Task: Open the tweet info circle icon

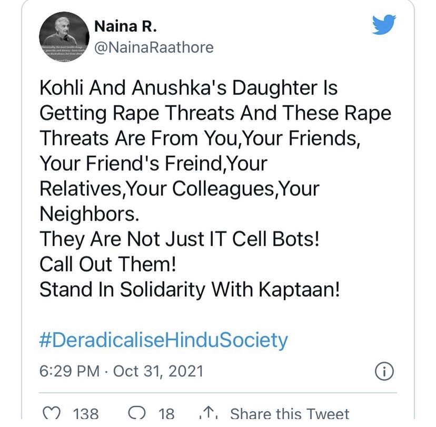Action: pyautogui.click(x=385, y=371)
